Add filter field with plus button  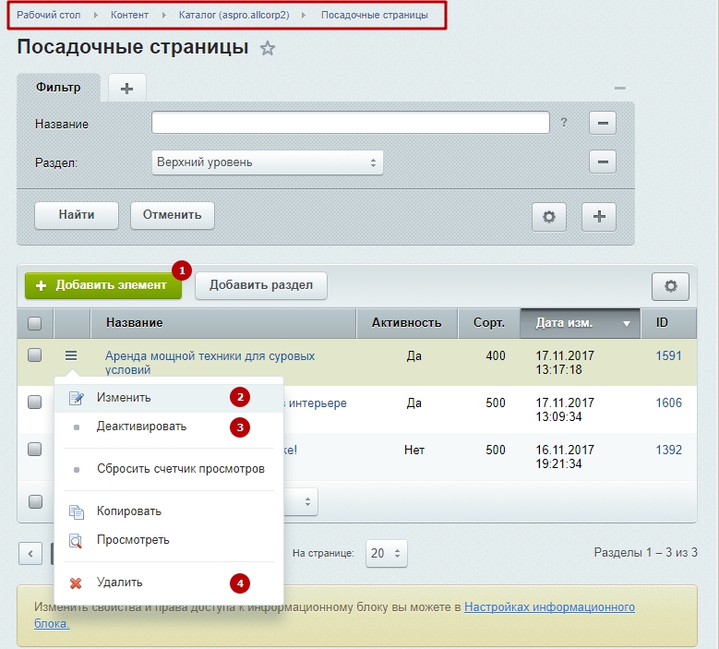point(599,216)
